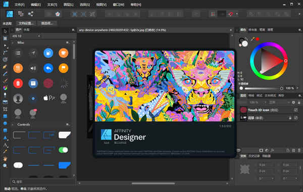This screenshot has height=192, width=303.
Task: Switch to Designer persona icon in toolbar
Action: point(10,14)
